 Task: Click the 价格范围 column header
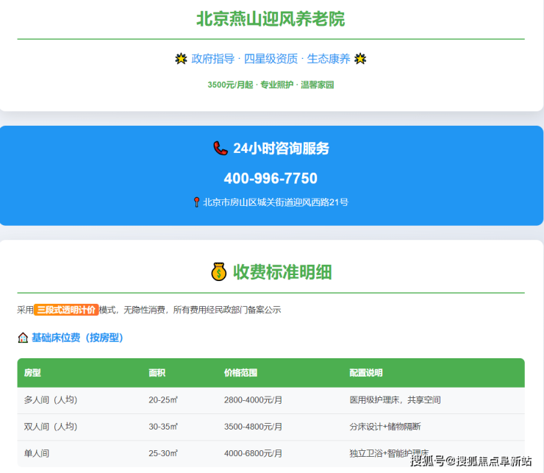pos(240,373)
